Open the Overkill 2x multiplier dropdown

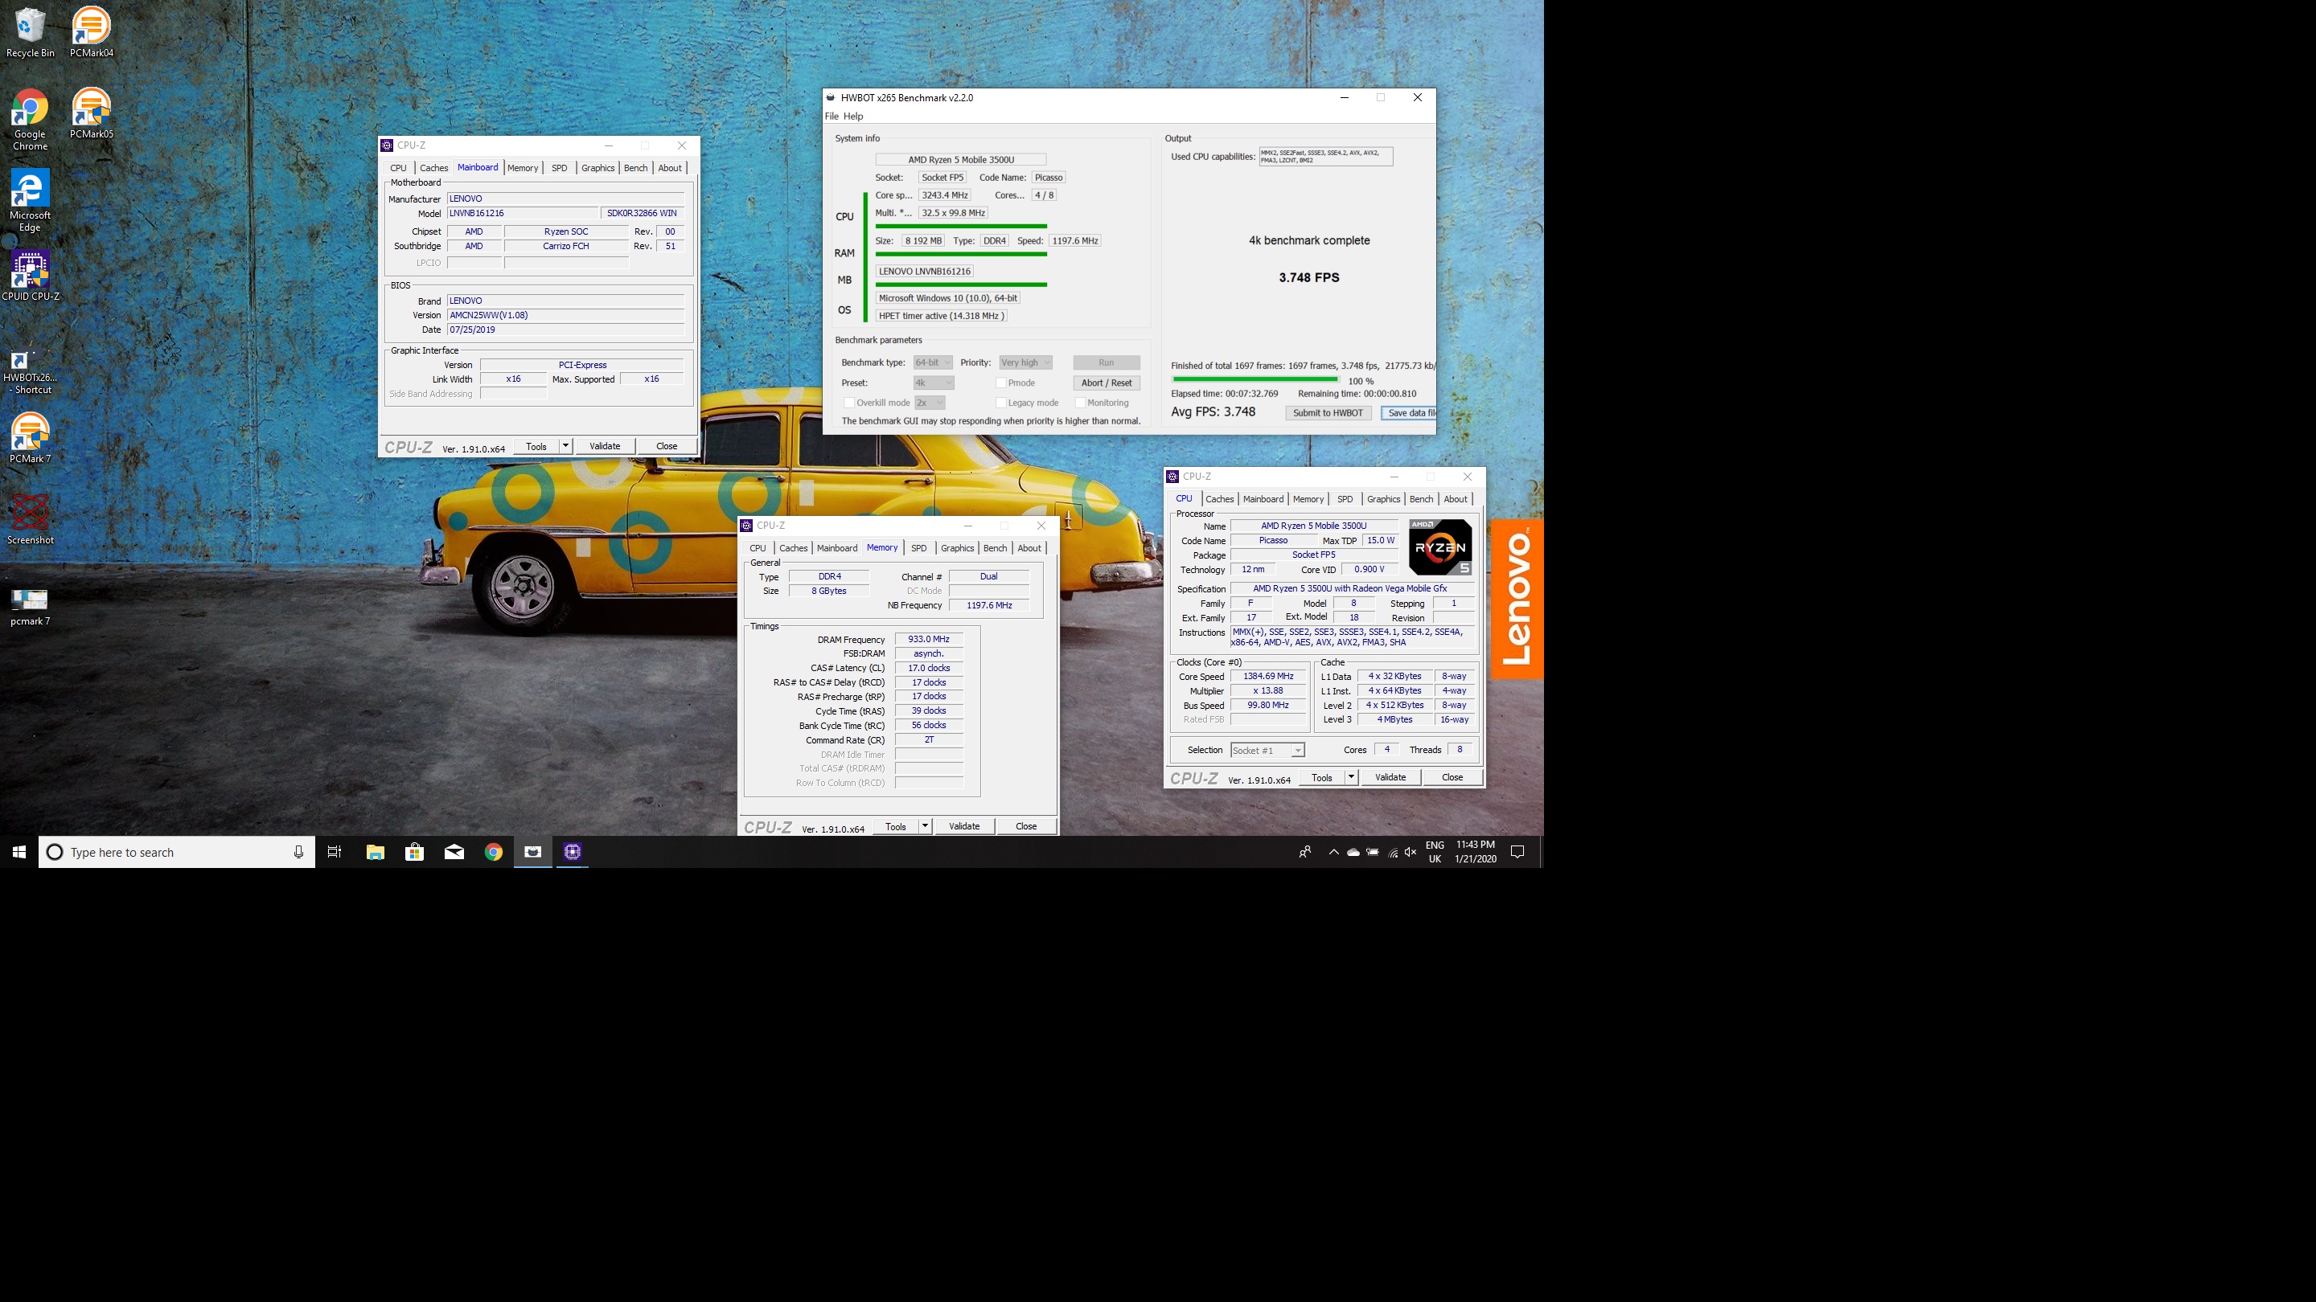930,403
